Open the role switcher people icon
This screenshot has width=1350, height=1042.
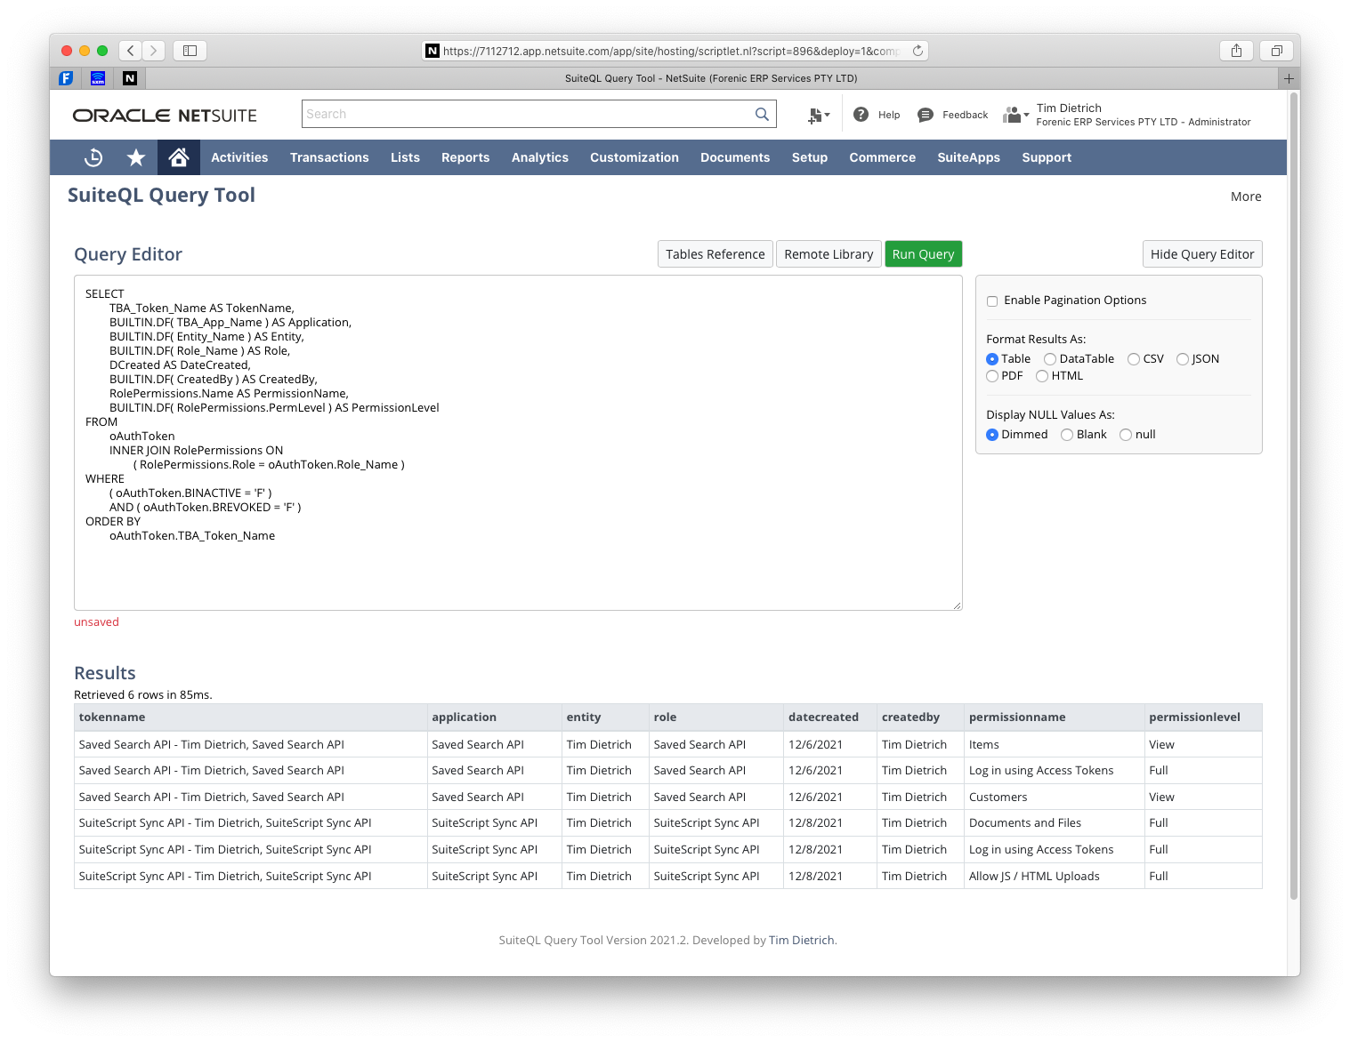[x=1015, y=115]
